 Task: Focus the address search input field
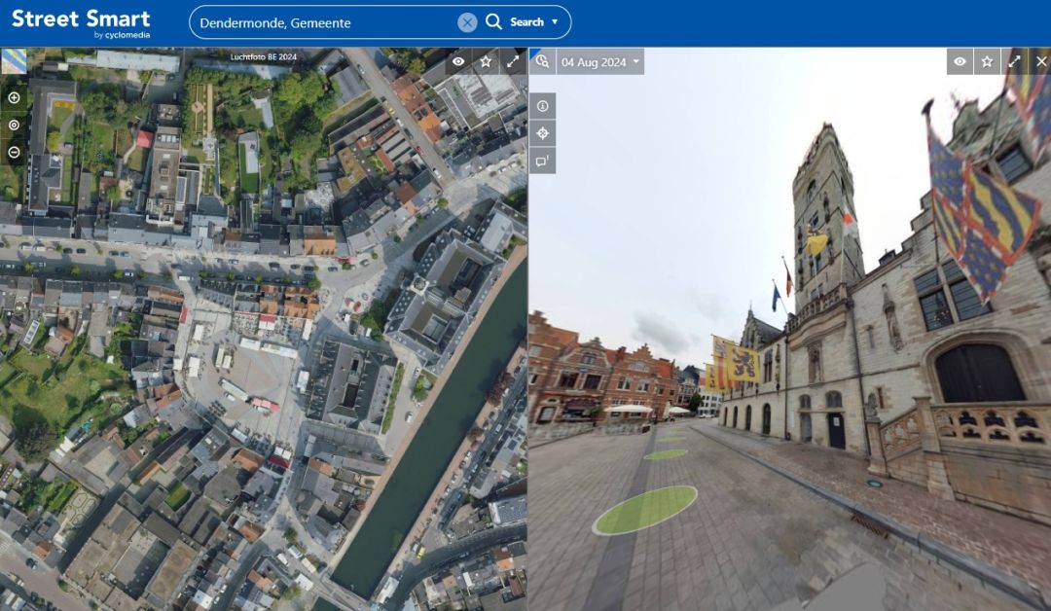[x=326, y=22]
